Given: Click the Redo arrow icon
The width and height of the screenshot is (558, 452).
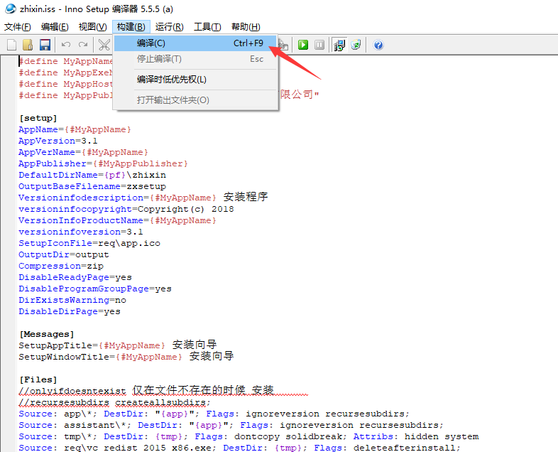Looking at the screenshot, I should [x=83, y=45].
